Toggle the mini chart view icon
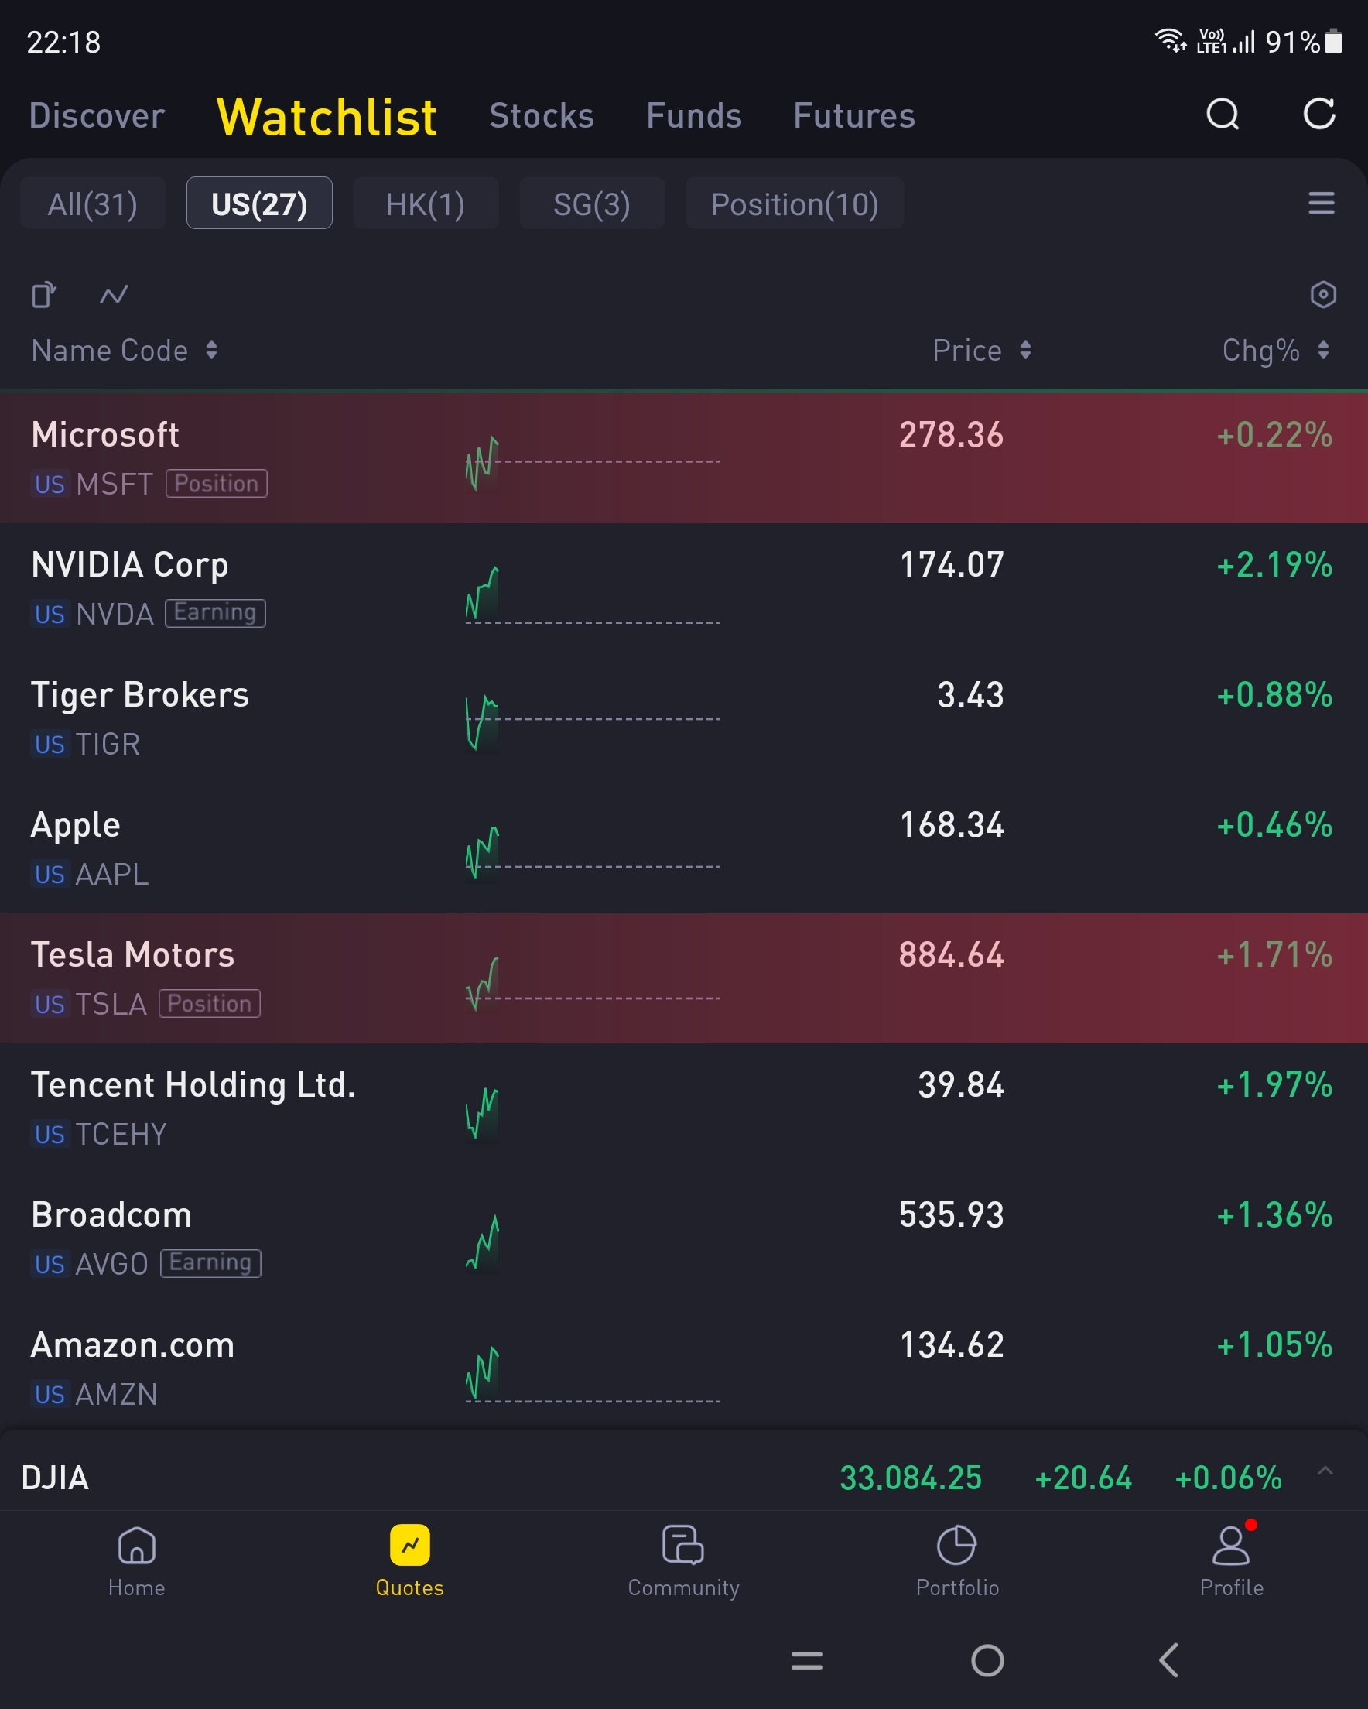 [113, 295]
